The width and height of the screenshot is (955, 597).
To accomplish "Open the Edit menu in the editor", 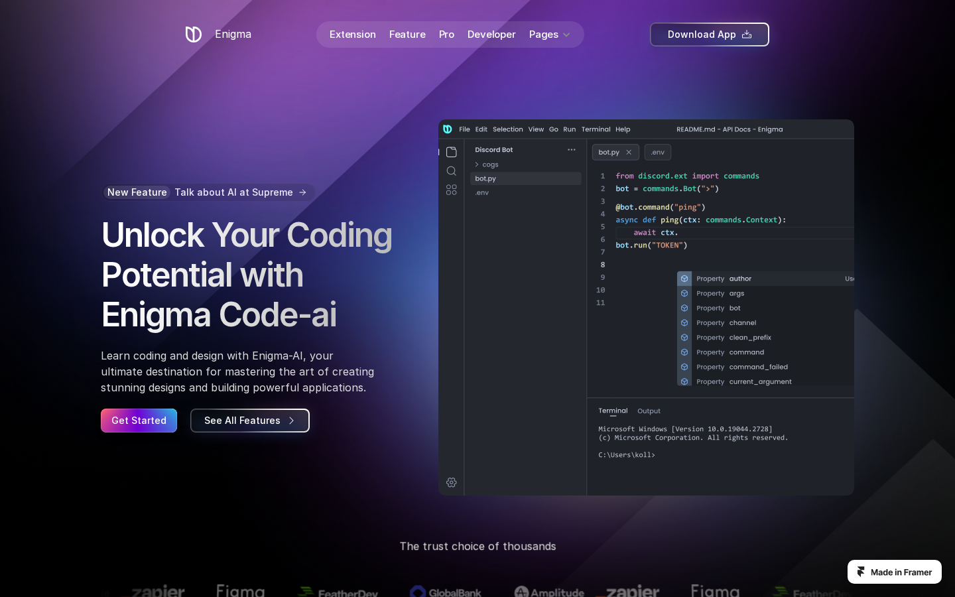I will coord(481,129).
